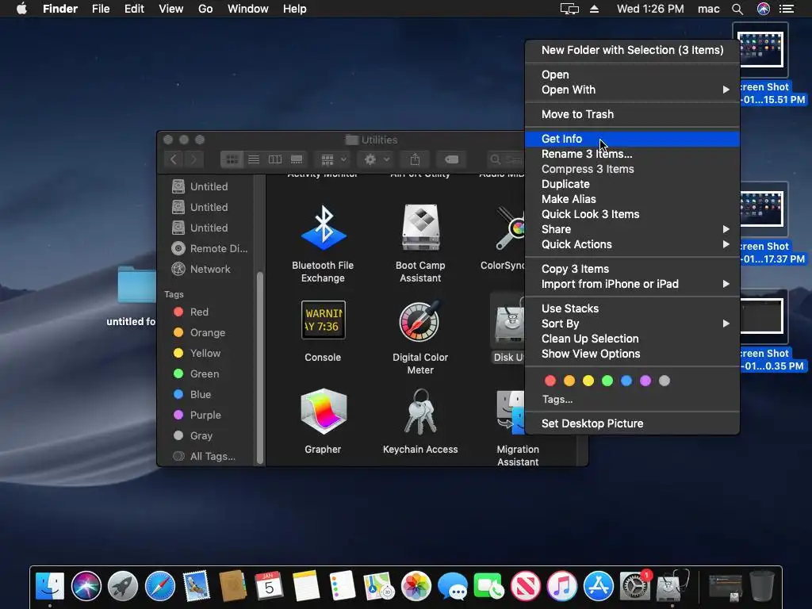812x609 pixels.
Task: Open the Group By dropdown in toolbar
Action: point(333,159)
